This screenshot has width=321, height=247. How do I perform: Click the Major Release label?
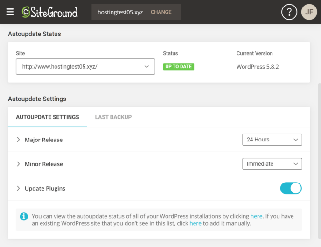[x=43, y=140]
